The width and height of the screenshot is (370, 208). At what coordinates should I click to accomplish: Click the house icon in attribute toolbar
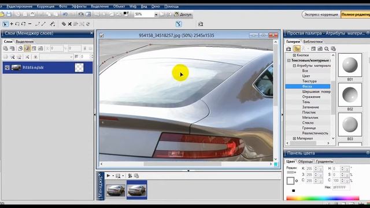click(x=201, y=24)
